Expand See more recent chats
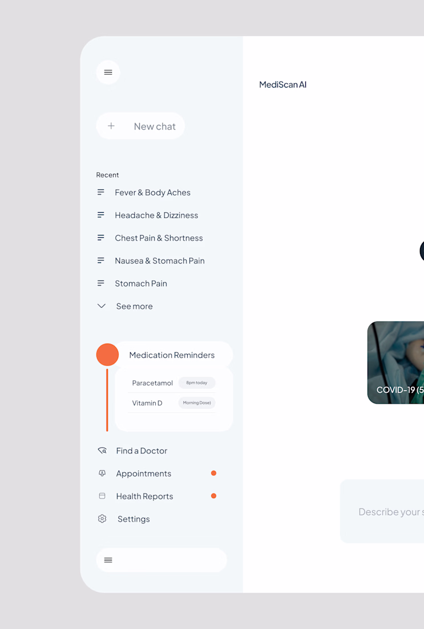424x629 pixels. pyautogui.click(x=135, y=306)
